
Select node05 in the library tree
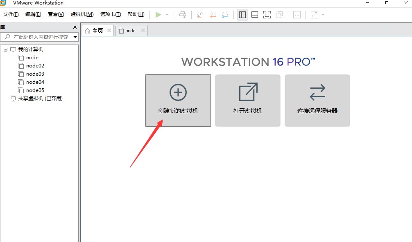[35, 90]
